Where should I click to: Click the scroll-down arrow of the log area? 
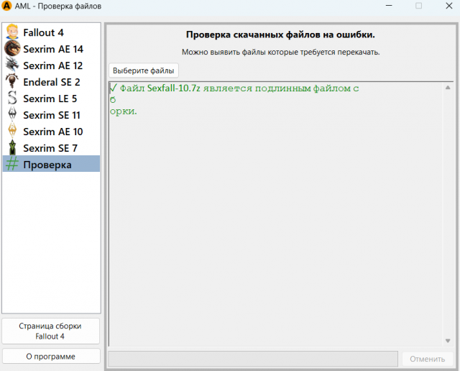coord(448,341)
